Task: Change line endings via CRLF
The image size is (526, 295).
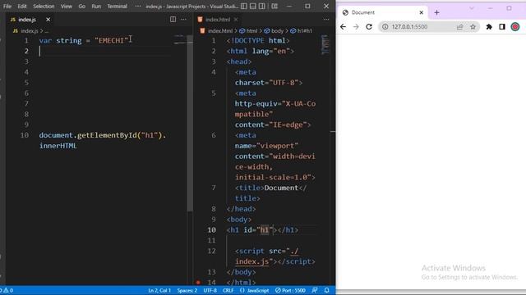Action: point(228,290)
